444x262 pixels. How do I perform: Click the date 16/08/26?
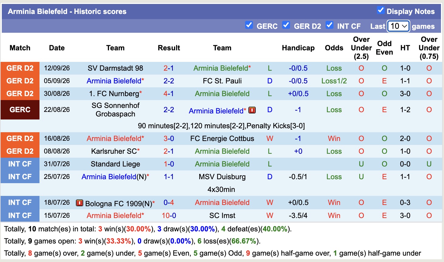57,139
